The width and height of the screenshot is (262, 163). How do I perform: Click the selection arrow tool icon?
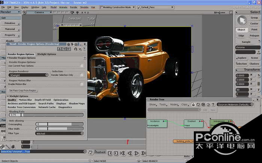[x=243, y=20]
